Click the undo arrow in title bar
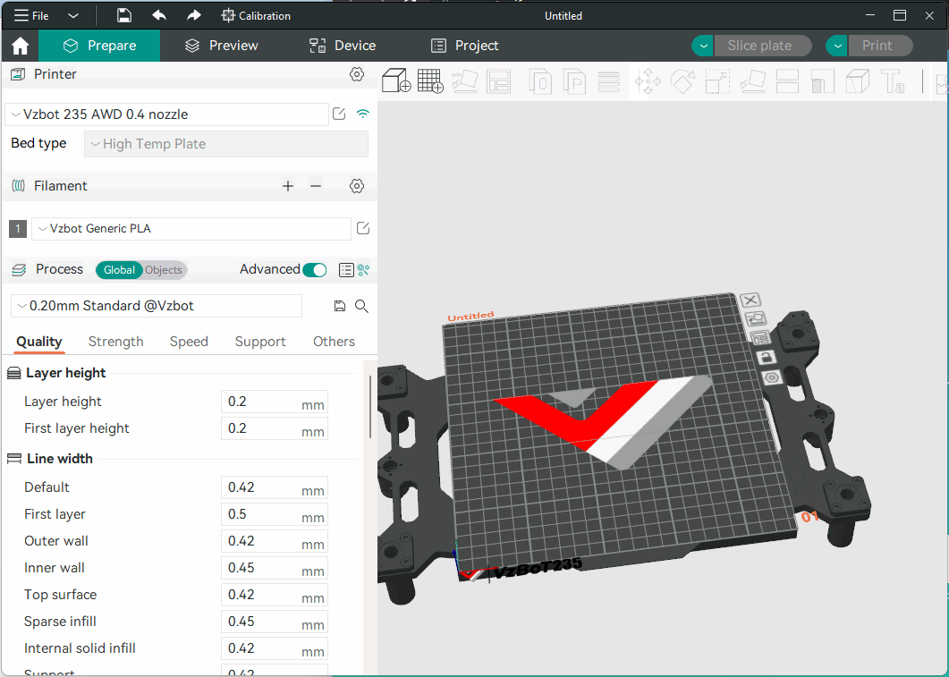 159,15
